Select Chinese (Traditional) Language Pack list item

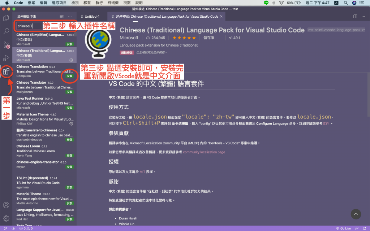(x=44, y=55)
